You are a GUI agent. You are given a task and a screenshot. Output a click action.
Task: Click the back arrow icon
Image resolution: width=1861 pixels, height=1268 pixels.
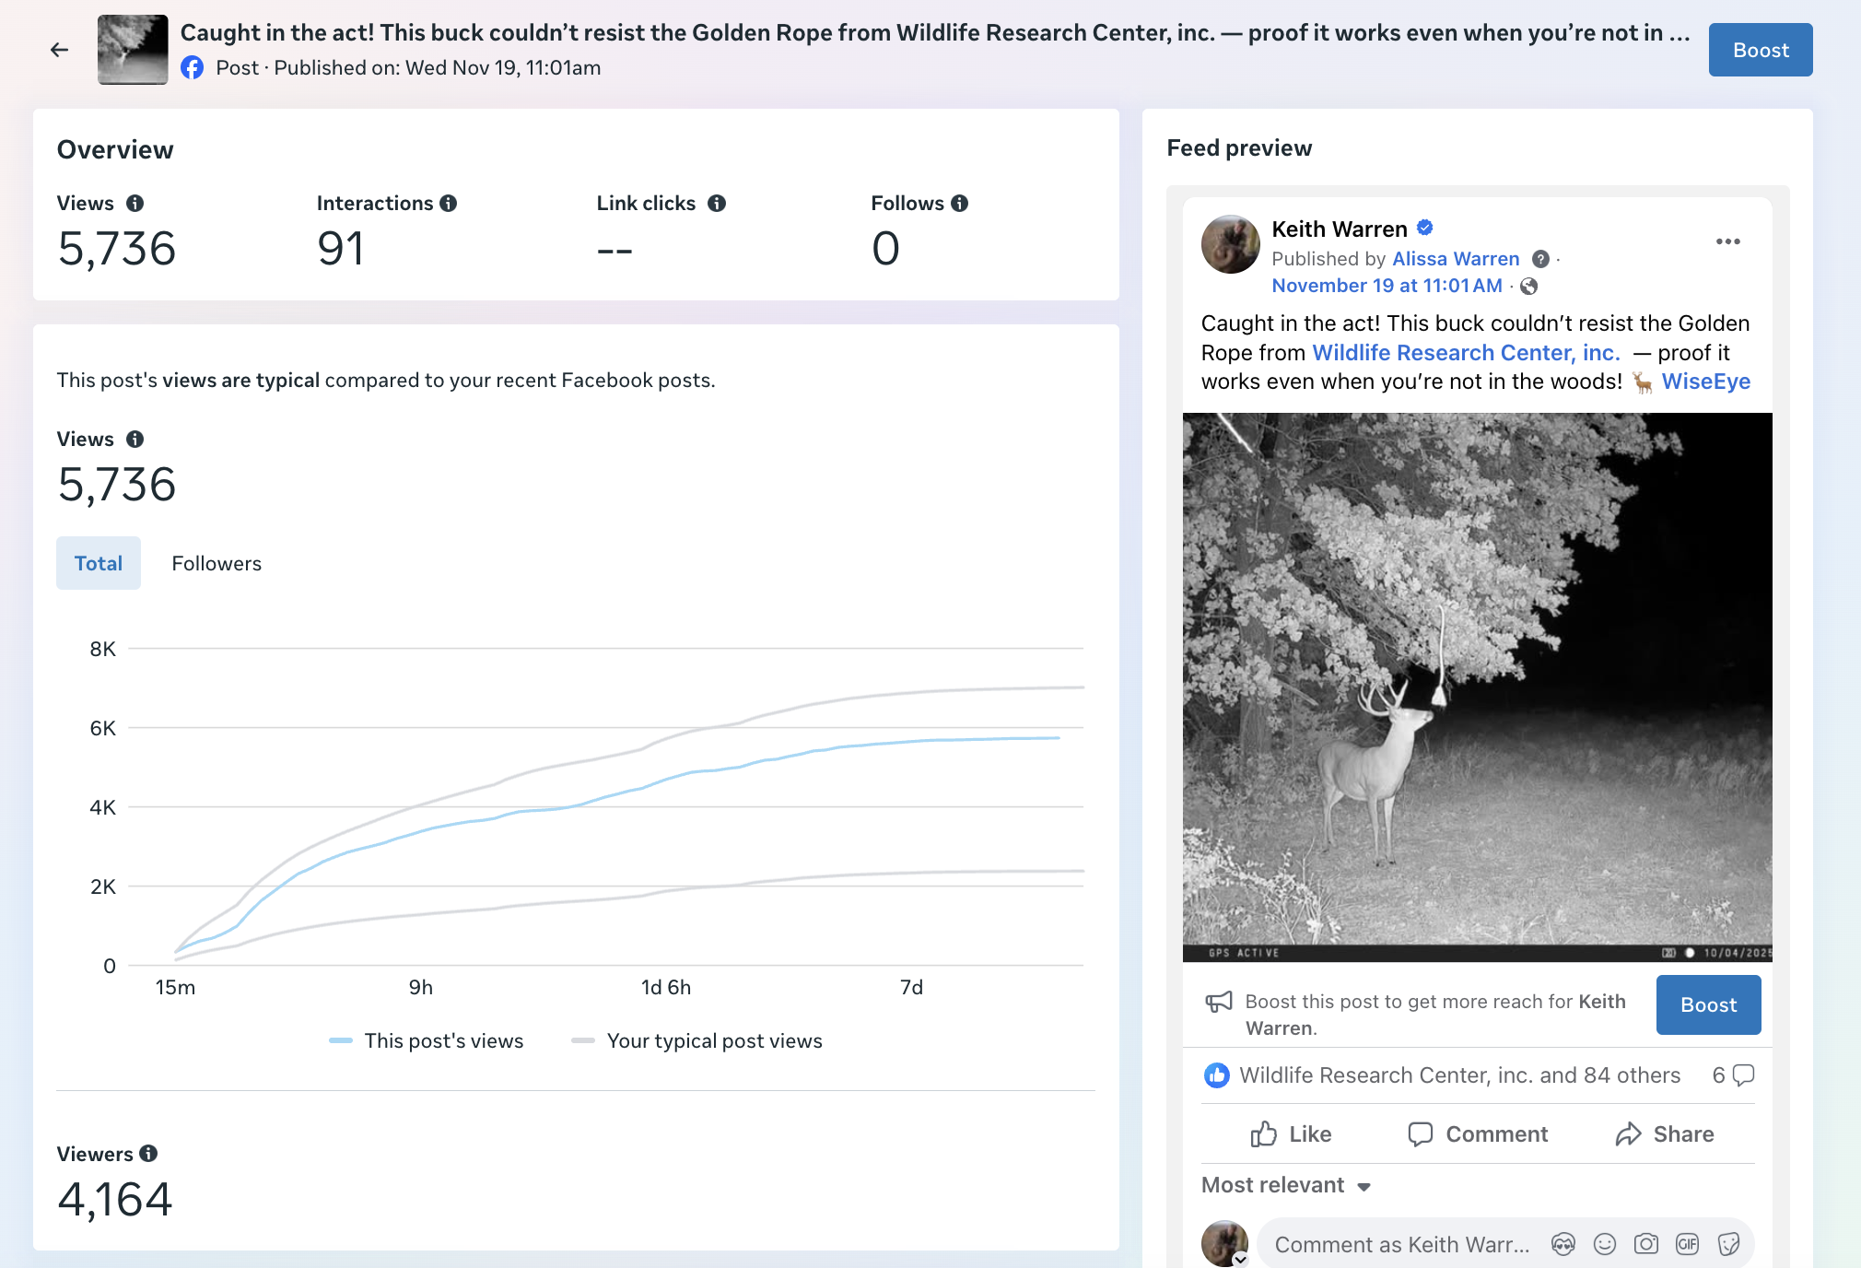pos(60,50)
